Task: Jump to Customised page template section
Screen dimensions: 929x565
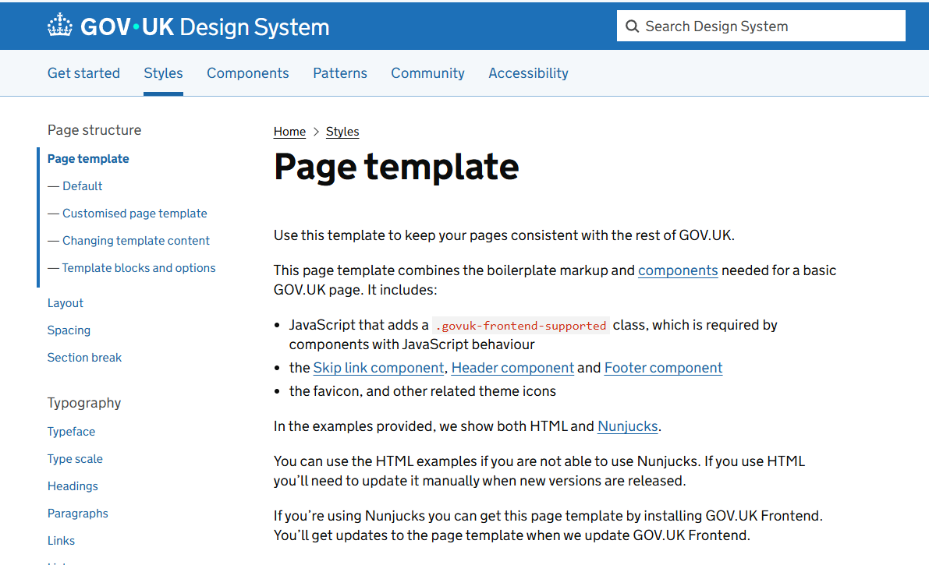Action: [134, 214]
